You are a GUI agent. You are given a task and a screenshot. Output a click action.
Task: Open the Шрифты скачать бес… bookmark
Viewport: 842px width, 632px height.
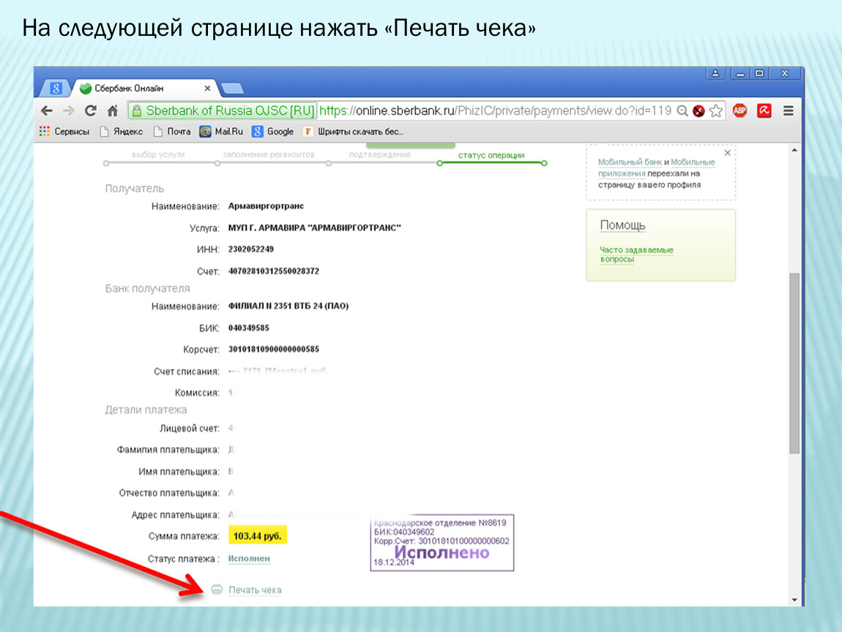[353, 131]
